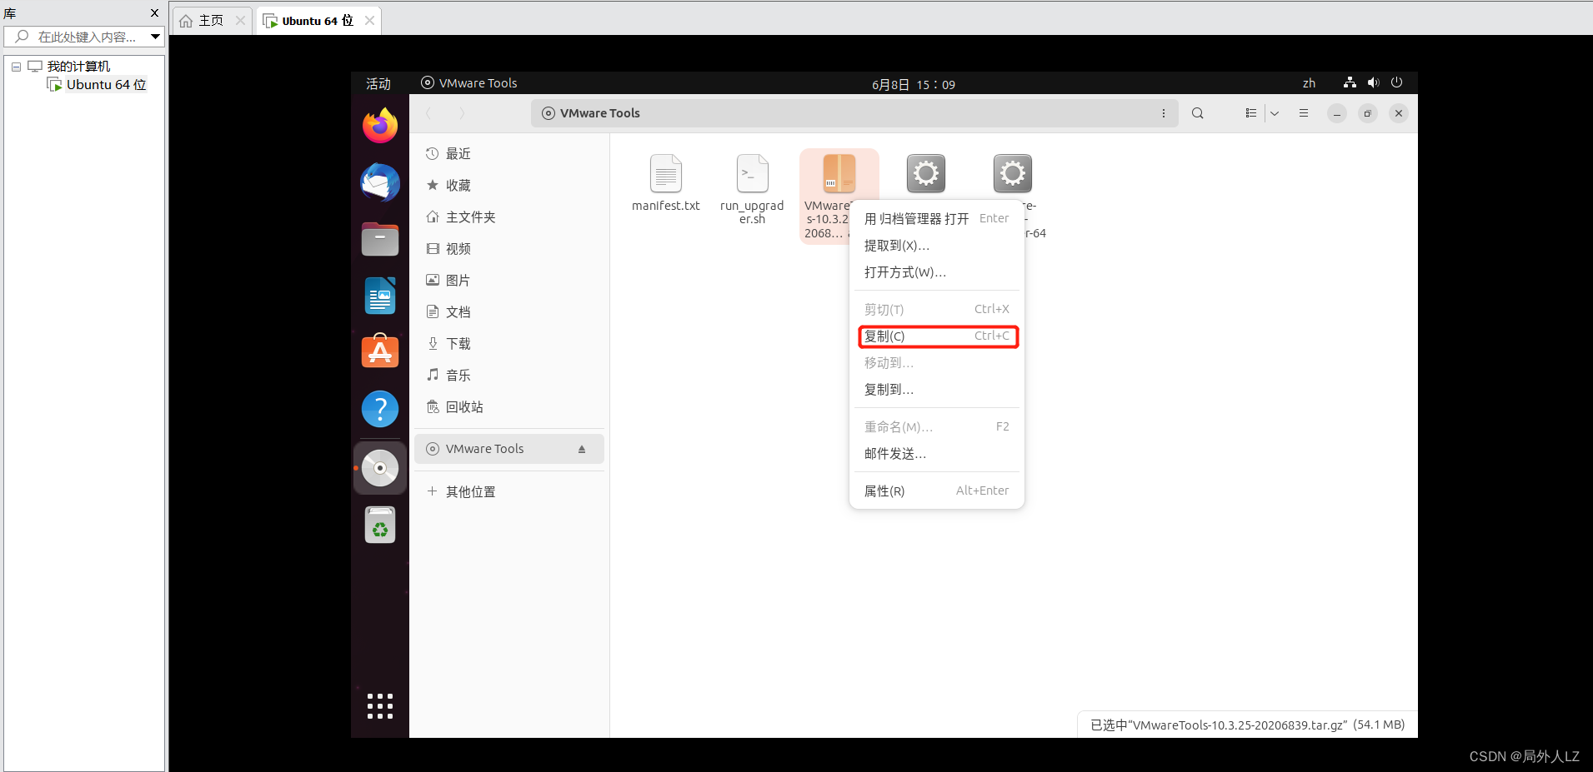Open the network icon in top bar
The height and width of the screenshot is (772, 1593).
tap(1350, 82)
